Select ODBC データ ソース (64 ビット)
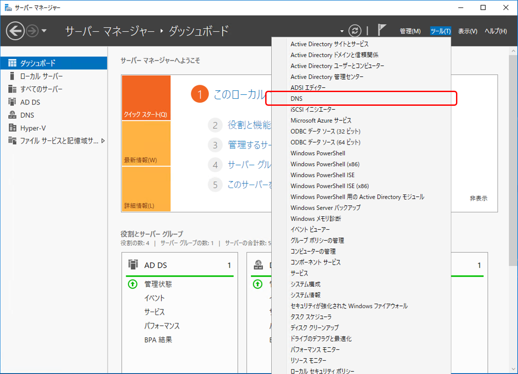This screenshot has height=374, width=518. pyautogui.click(x=361, y=142)
